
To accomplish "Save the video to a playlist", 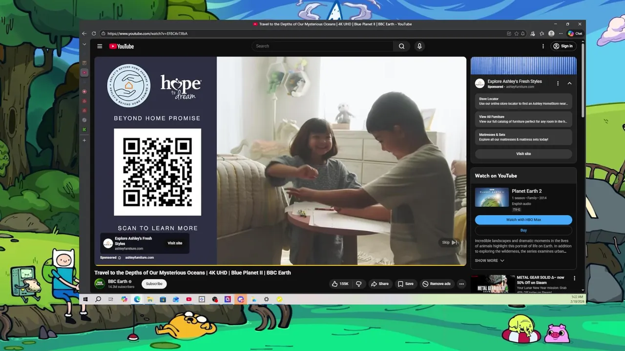I will pos(405,284).
